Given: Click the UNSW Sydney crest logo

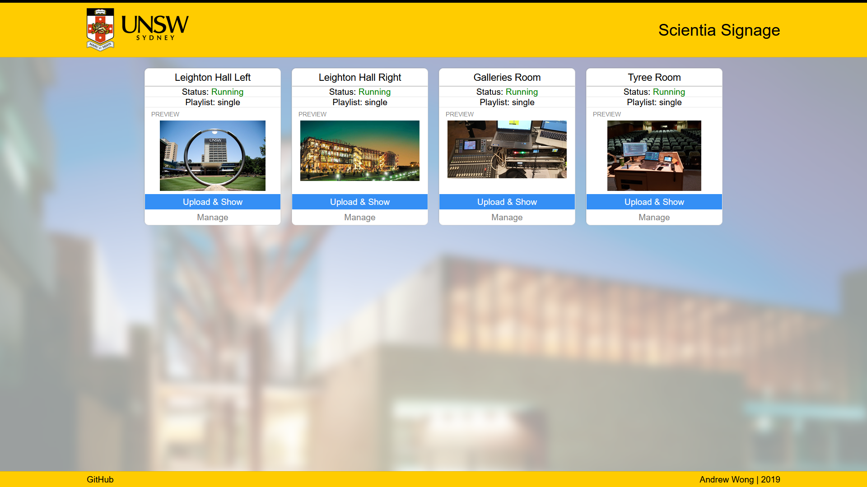Looking at the screenshot, I should [x=100, y=29].
